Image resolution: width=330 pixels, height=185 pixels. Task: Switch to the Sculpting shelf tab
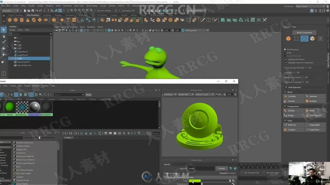click(x=47, y=15)
